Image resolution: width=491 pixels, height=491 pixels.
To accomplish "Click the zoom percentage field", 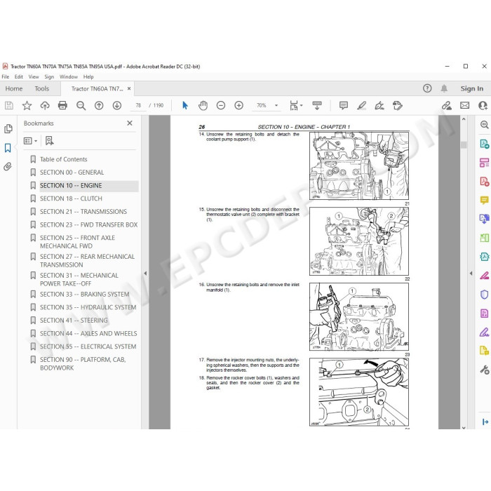I will tap(262, 105).
